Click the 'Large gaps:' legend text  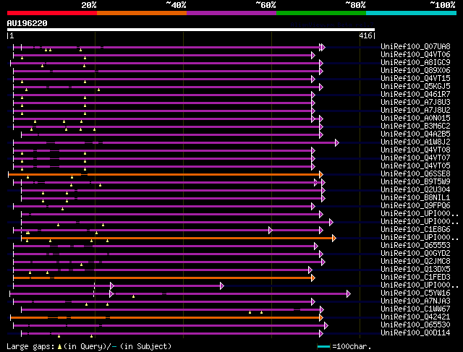[30, 347]
